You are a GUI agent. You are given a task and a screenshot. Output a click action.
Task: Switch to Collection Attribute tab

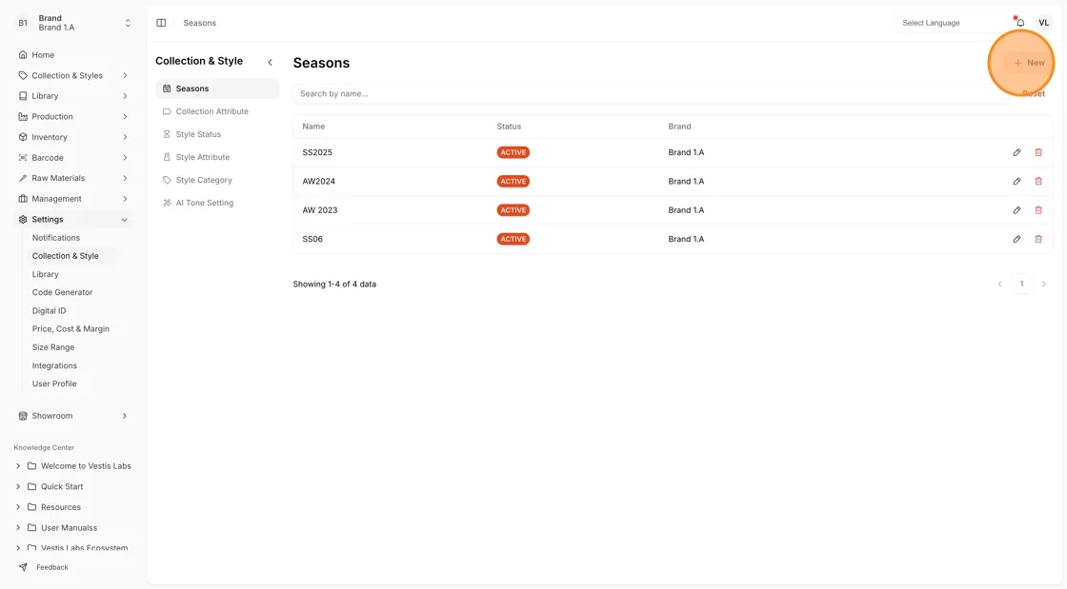(217, 111)
